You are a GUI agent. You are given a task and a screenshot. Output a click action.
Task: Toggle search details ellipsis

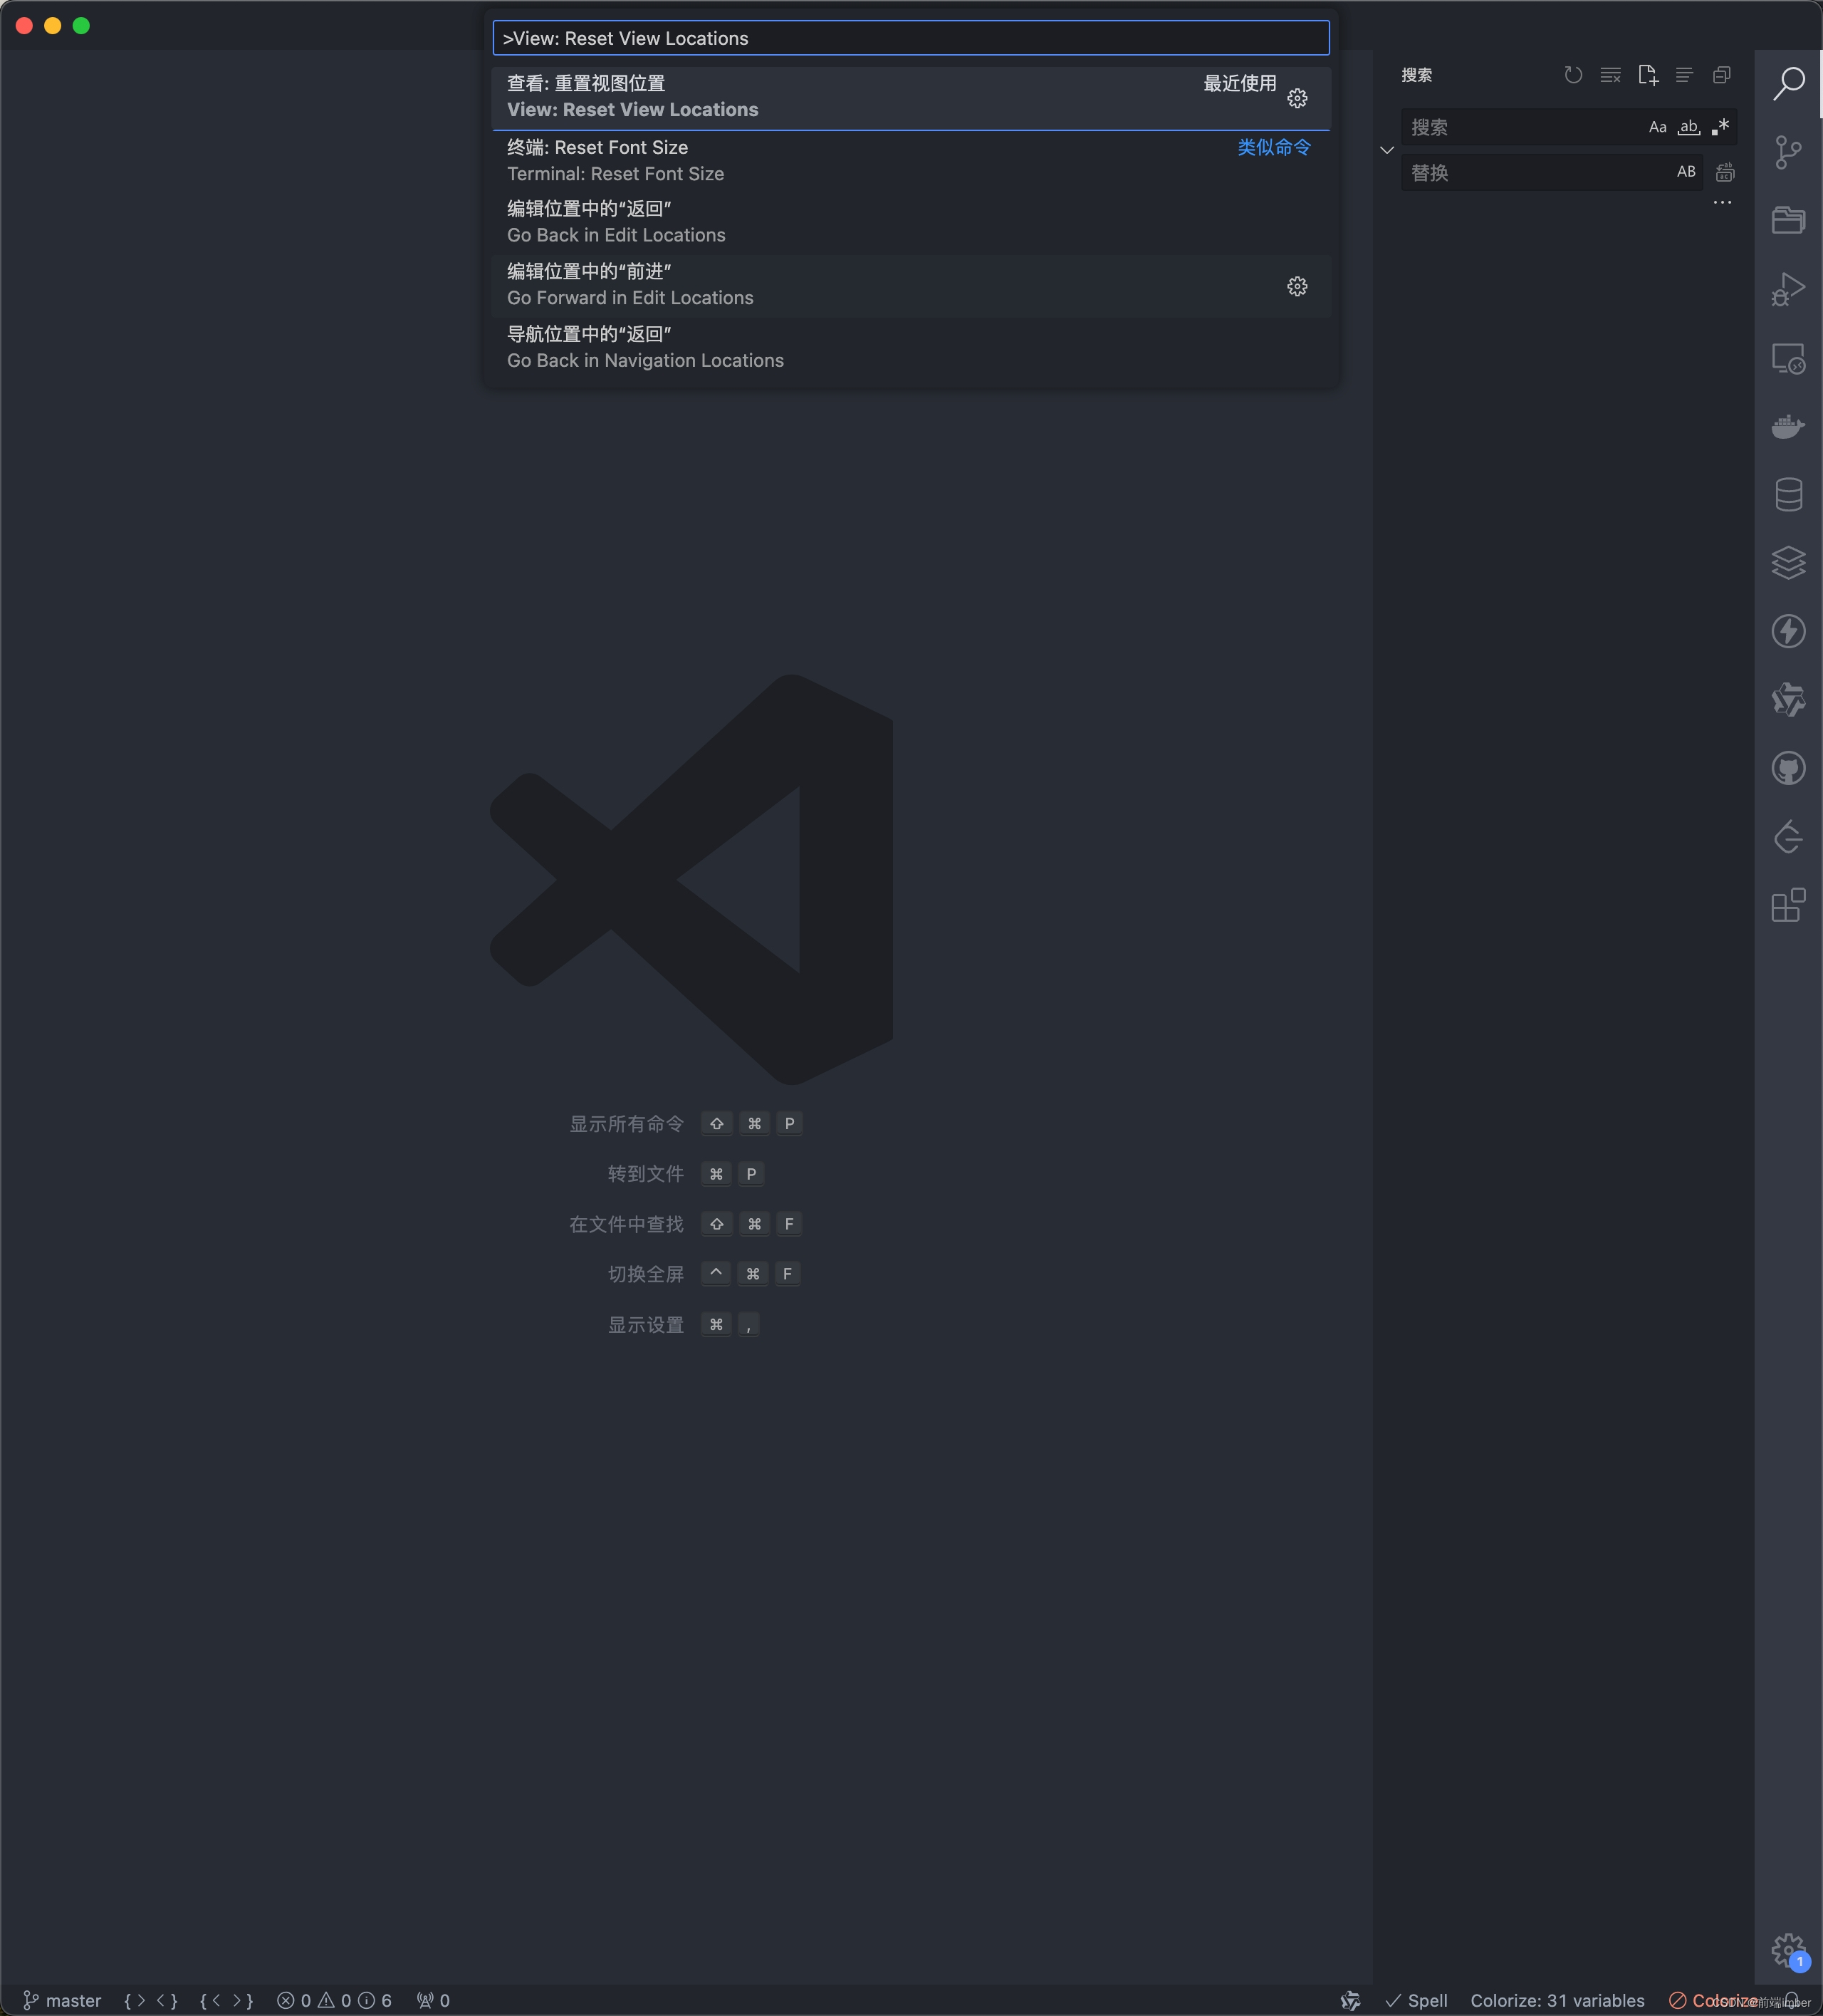[1721, 203]
